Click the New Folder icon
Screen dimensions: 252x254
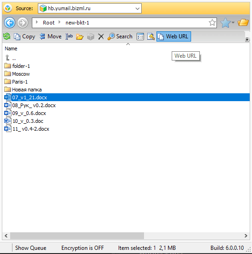80,36
